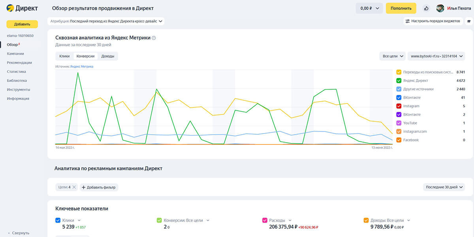
Task: Open Информация in the sidebar
Action: coord(18,99)
